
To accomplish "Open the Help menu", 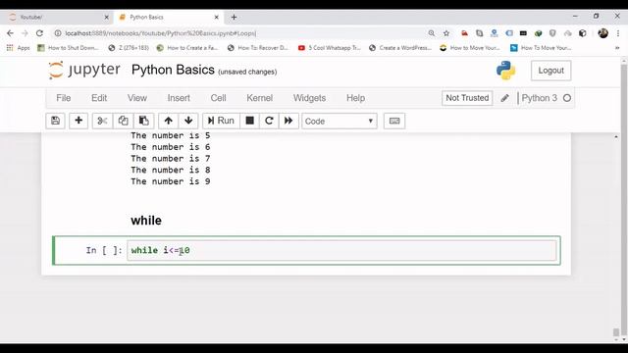I will [355, 98].
